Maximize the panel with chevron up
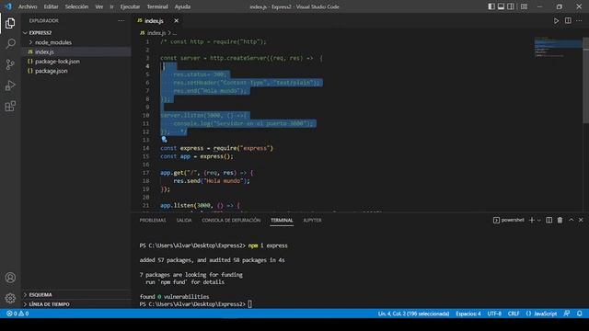The width and height of the screenshot is (589, 331). [571, 221]
